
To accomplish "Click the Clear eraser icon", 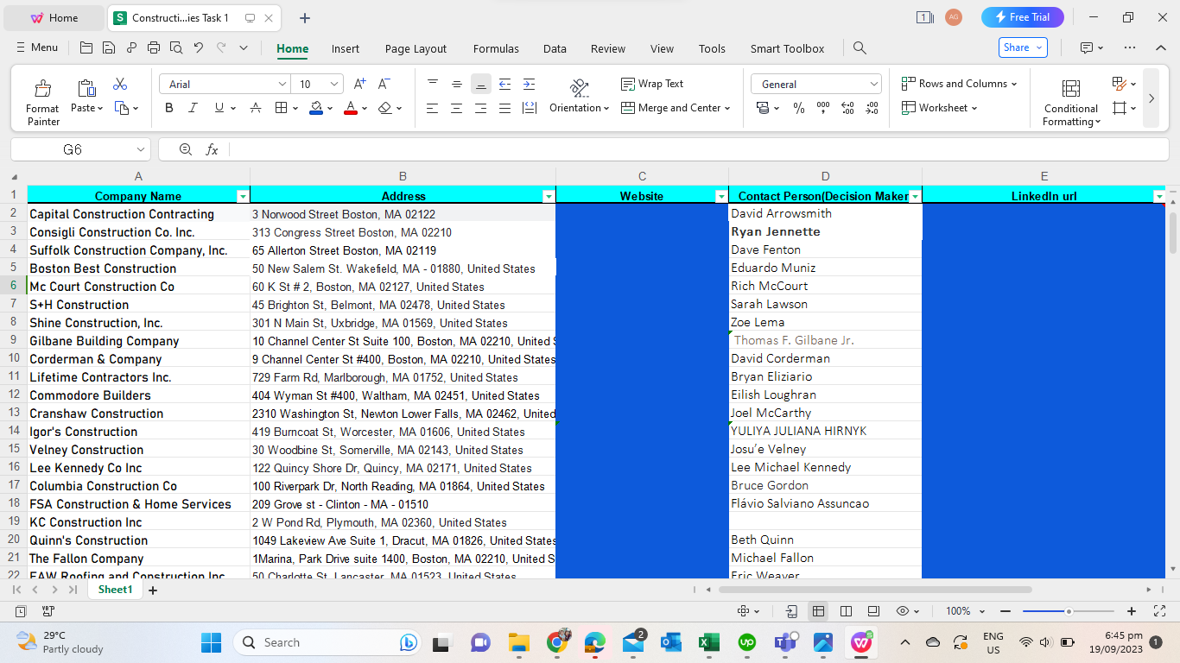I will 385,108.
